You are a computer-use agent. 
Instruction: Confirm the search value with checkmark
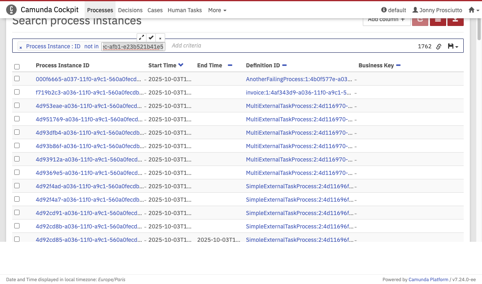pyautogui.click(x=151, y=37)
